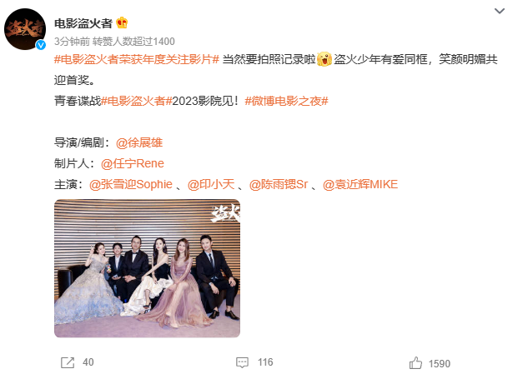518x379 pixels.
Task: Open hashtag #电影盗火者荣获年度关注影片#
Action: click(137, 59)
